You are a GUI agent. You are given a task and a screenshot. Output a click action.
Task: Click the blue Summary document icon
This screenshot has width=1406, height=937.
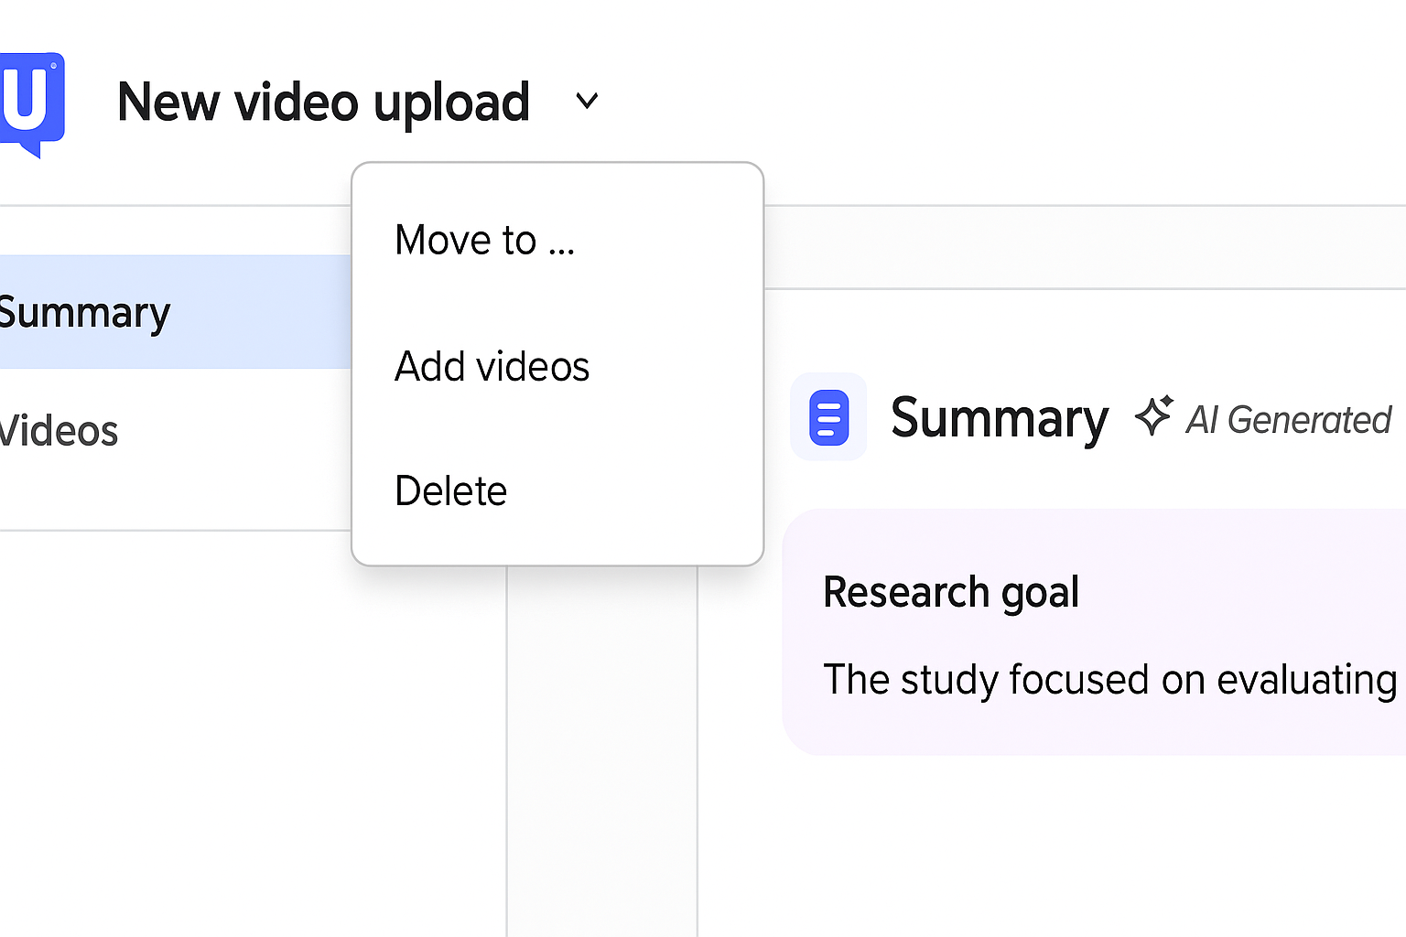tap(828, 417)
